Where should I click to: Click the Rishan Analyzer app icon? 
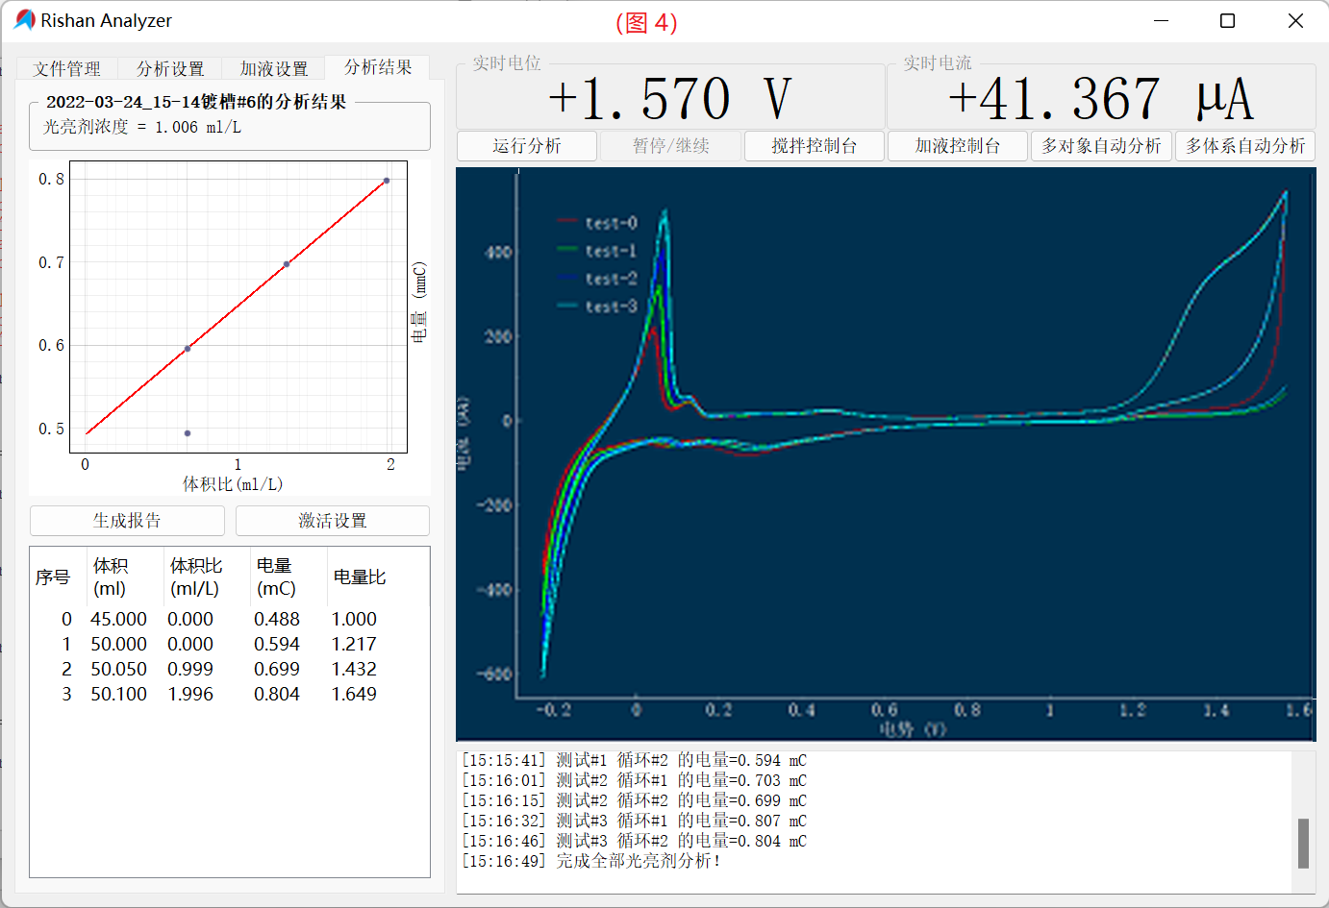[25, 20]
